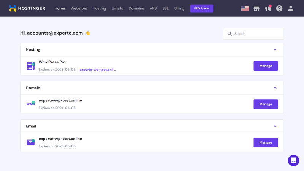The image size is (304, 171).
Task: Manage the domain expiring on 2024-04-06
Action: click(266, 104)
